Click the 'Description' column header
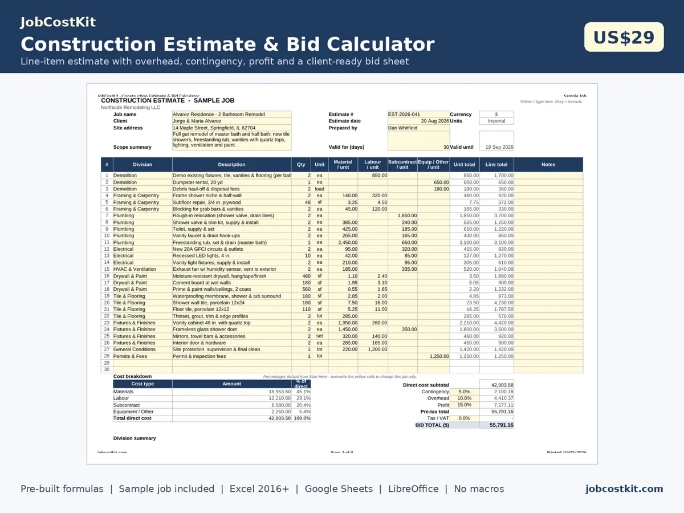 231,164
